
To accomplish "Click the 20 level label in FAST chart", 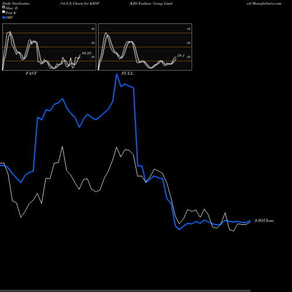I will coord(93,57).
